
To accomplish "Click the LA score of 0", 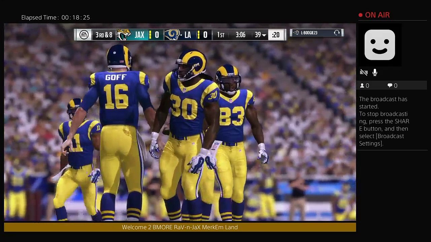I will pyautogui.click(x=205, y=35).
